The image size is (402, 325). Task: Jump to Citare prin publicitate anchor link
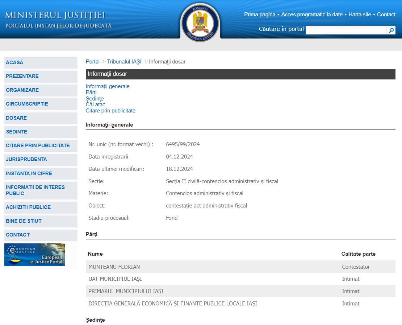pyautogui.click(x=110, y=111)
